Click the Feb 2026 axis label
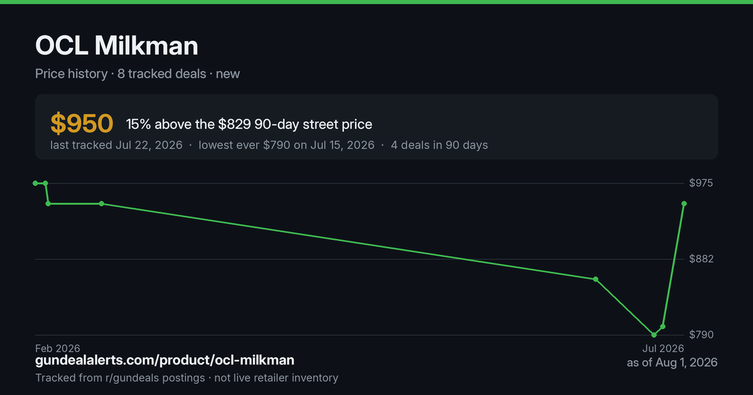753x395 pixels. [58, 348]
